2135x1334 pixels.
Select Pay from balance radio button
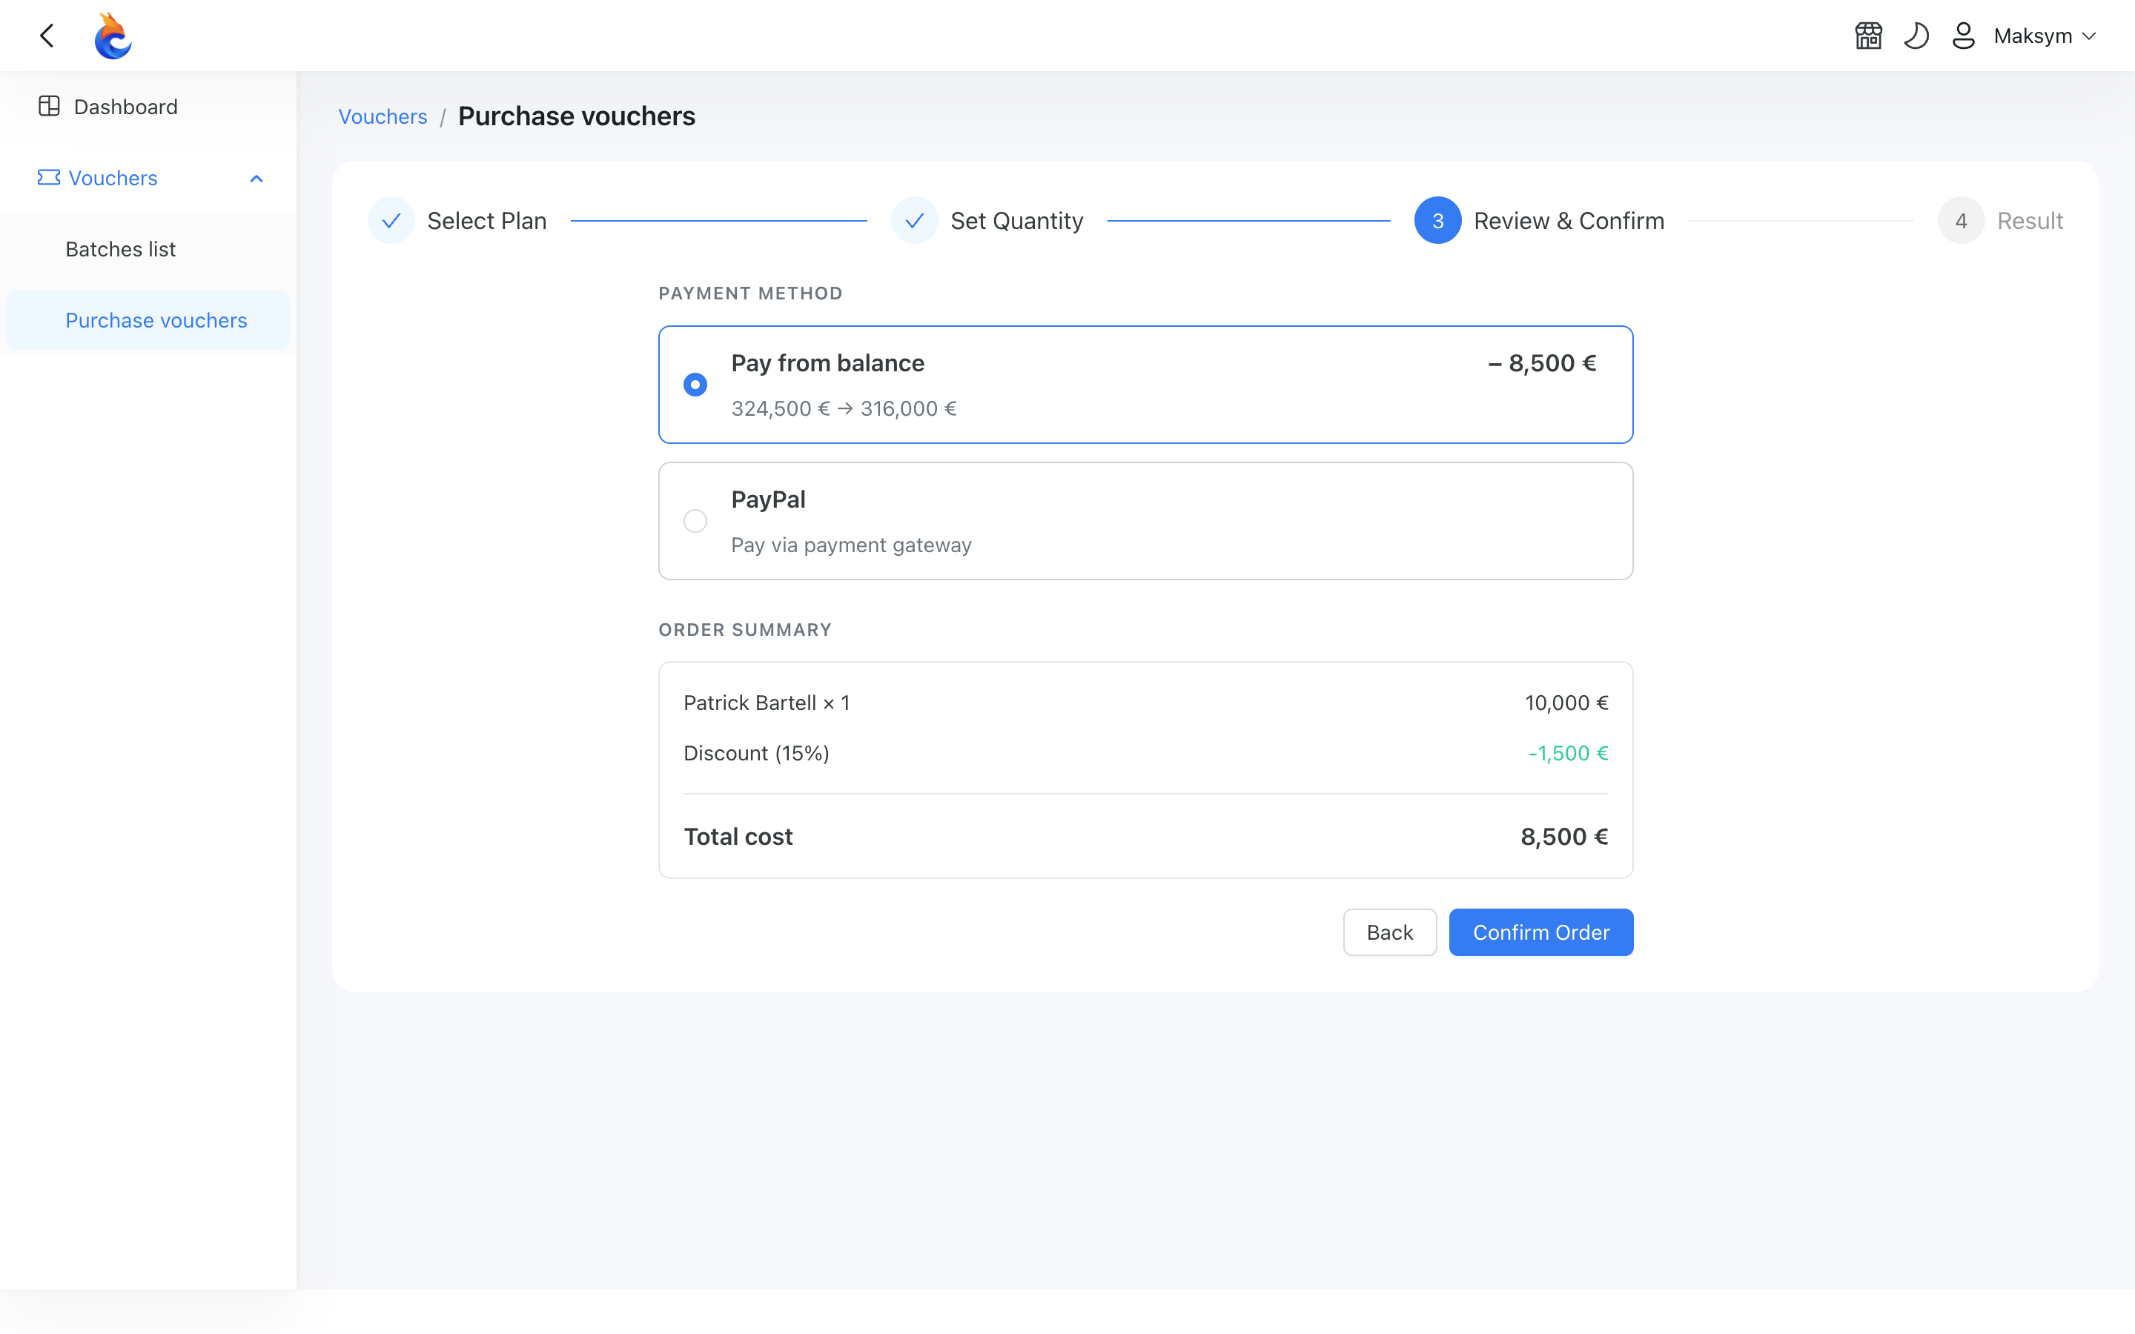(x=695, y=385)
